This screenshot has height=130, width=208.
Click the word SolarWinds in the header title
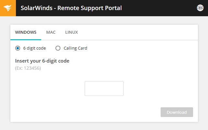36,8
